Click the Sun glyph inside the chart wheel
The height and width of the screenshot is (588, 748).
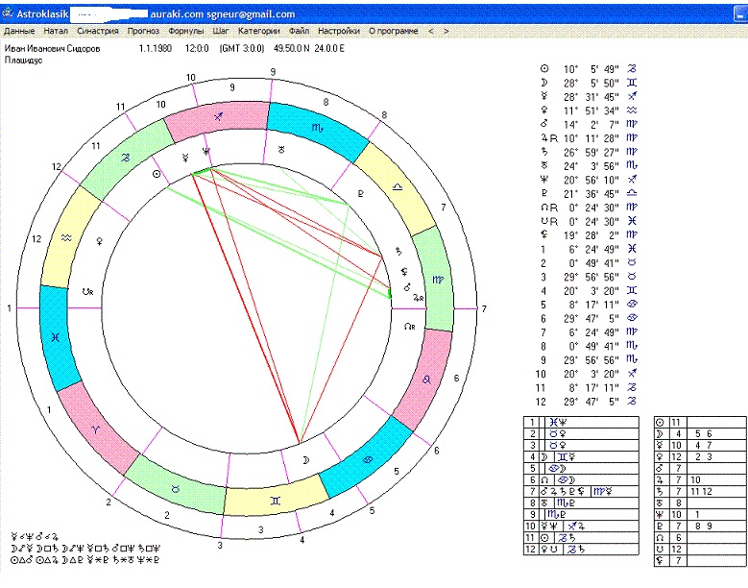pyautogui.click(x=157, y=175)
